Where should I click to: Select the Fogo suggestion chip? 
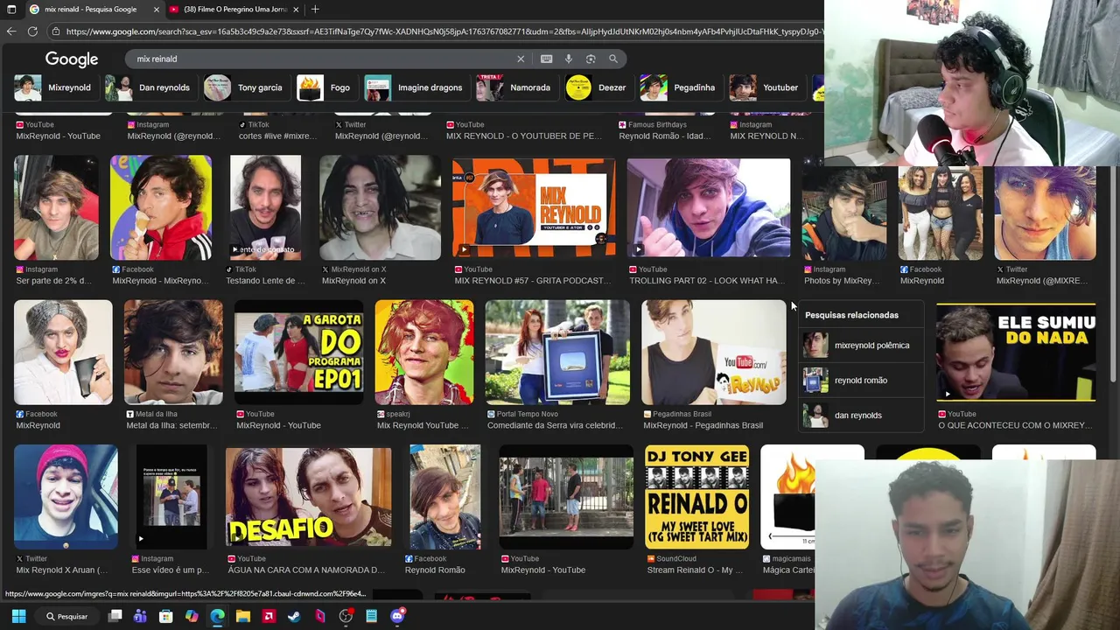coord(324,87)
